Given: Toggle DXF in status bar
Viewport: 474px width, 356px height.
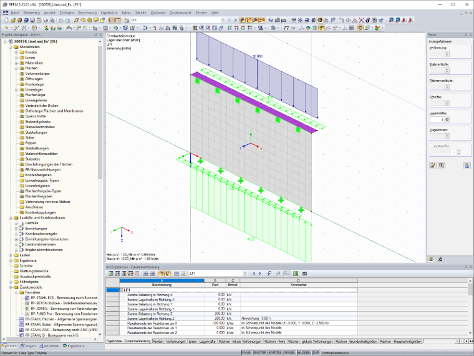Looking at the screenshot, I should click(x=316, y=353).
